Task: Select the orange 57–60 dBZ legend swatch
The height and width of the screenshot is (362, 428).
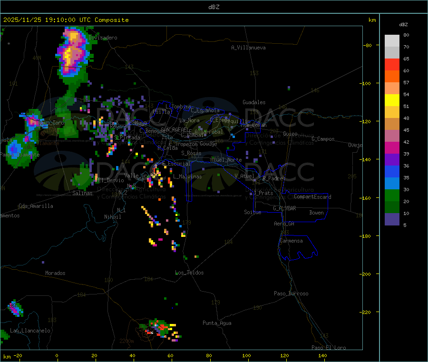Action: [392, 77]
